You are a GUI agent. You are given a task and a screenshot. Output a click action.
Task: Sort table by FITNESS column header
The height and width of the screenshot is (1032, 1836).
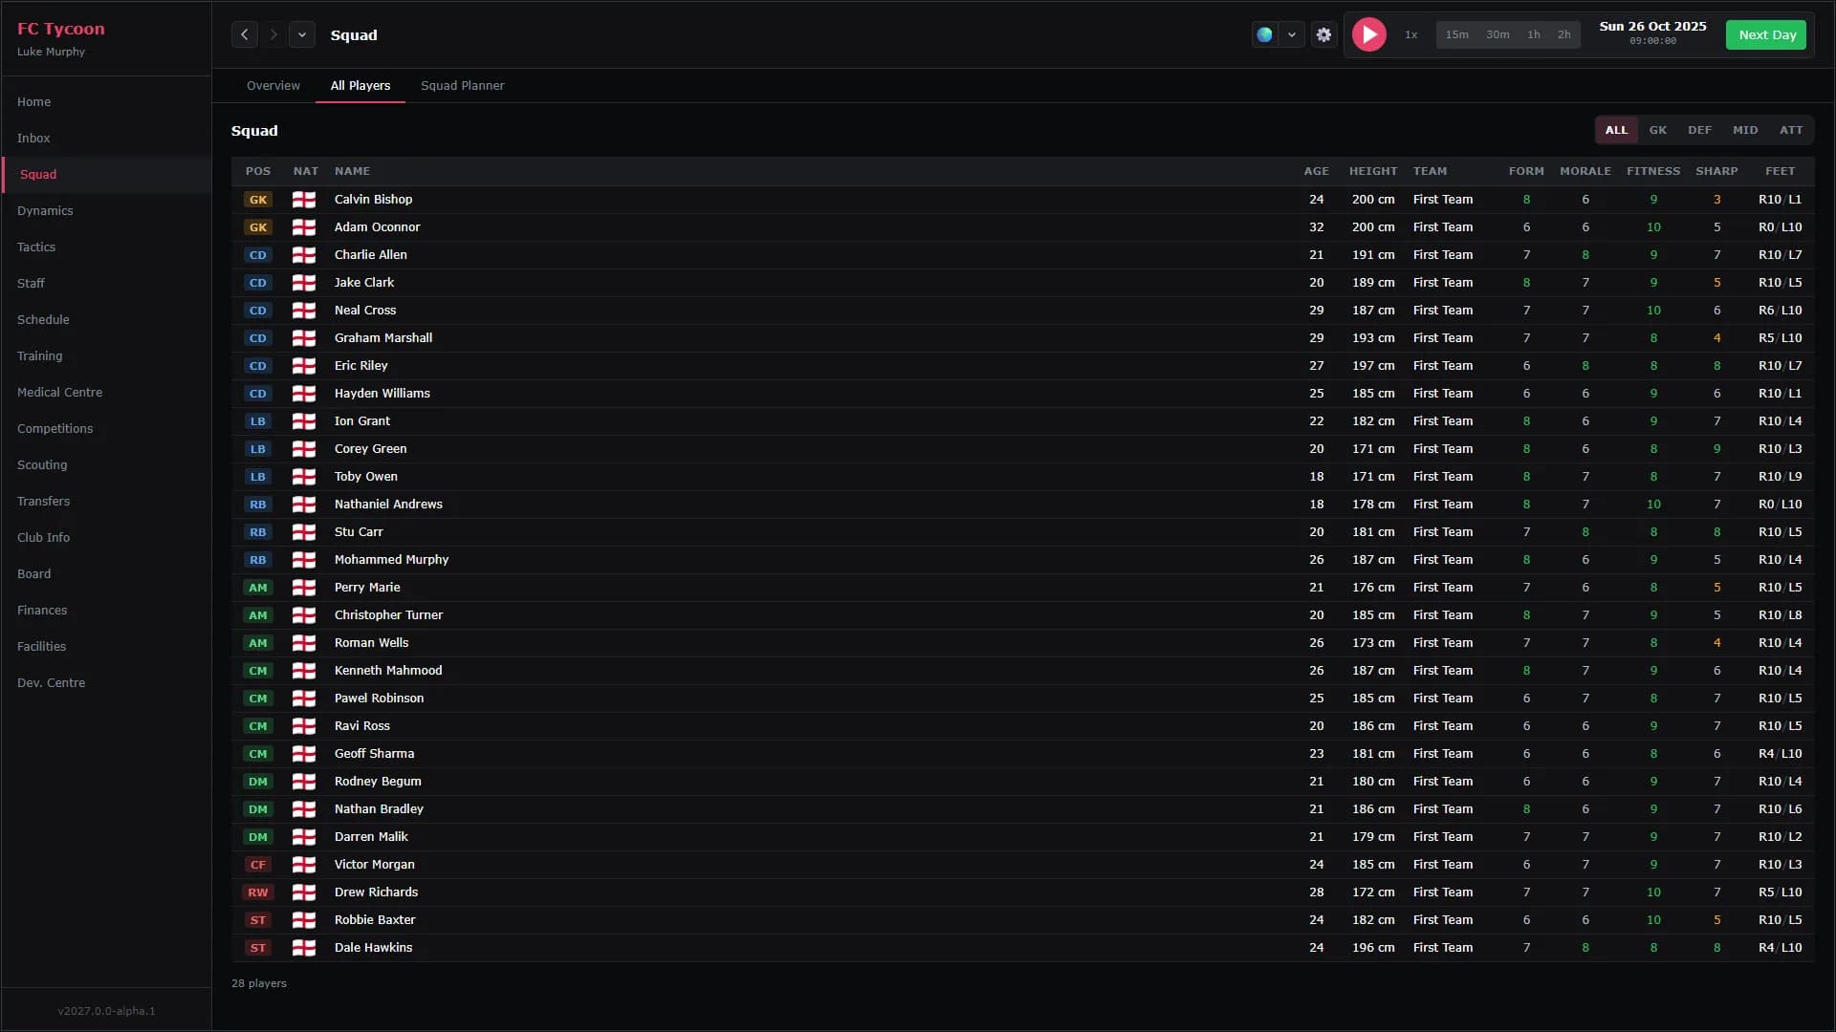coord(1653,171)
